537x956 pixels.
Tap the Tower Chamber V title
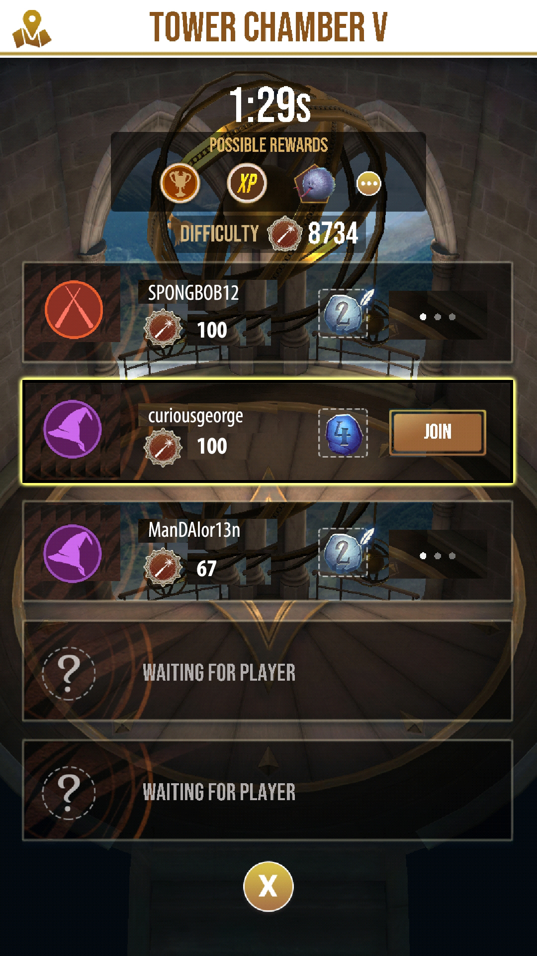point(268,27)
